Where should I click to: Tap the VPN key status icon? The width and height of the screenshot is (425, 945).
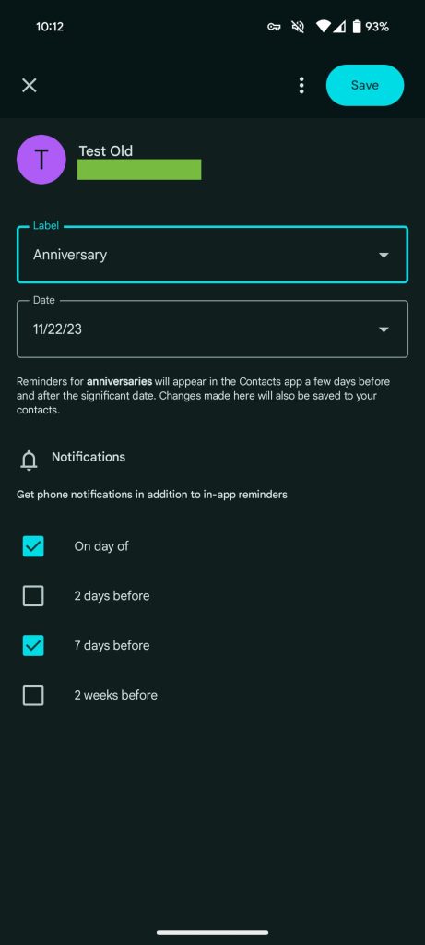click(x=274, y=27)
